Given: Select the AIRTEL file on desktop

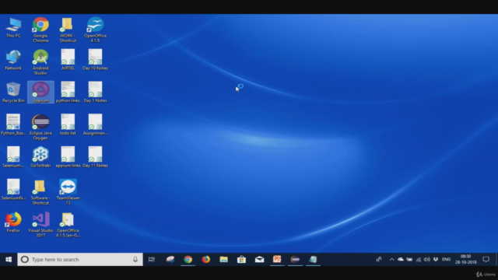Looking at the screenshot, I should (x=68, y=60).
